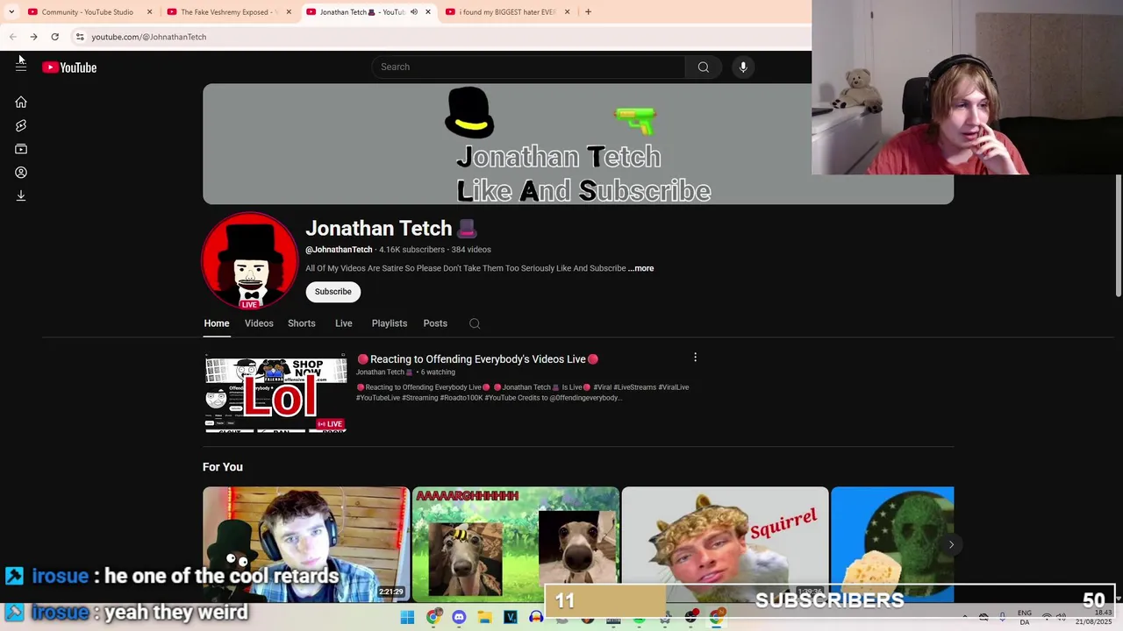This screenshot has width=1123, height=631.
Task: Open the 'Lol' live stream thumbnail
Action: click(x=276, y=393)
